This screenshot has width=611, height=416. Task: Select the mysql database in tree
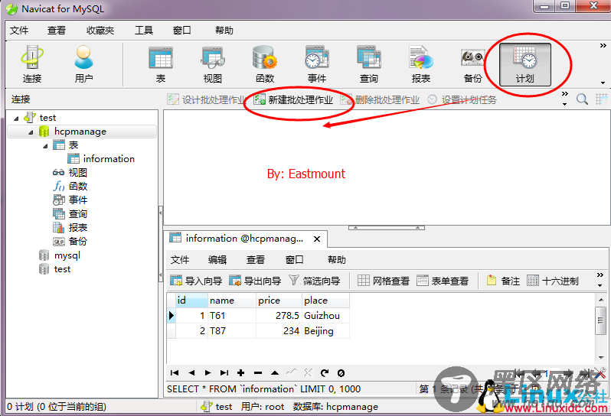tap(60, 255)
